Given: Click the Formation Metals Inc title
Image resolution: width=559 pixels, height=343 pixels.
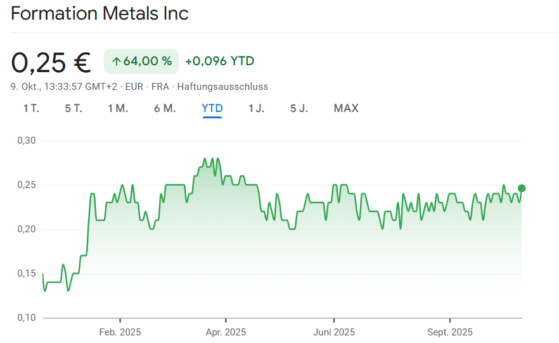Looking at the screenshot, I should (100, 13).
